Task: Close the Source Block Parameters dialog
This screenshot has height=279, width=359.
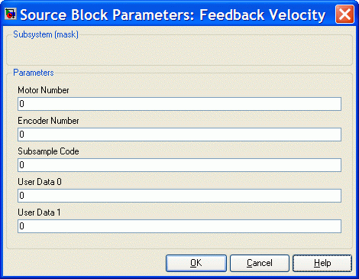Action: 344,15
